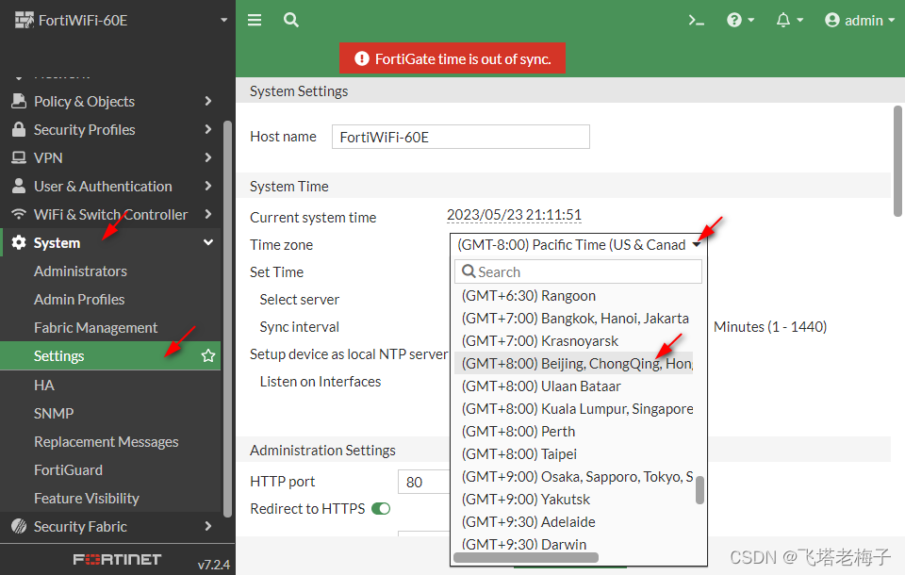
Task: Open the notifications bell menu
Action: click(x=789, y=20)
